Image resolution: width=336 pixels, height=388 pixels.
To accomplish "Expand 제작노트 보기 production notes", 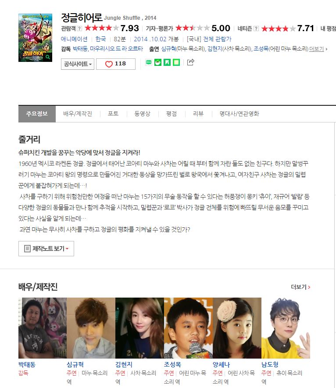I will [x=46, y=248].
